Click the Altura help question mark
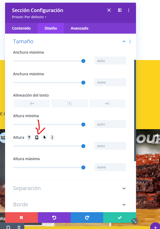The width and height of the screenshot is (160, 229). pos(29,137)
